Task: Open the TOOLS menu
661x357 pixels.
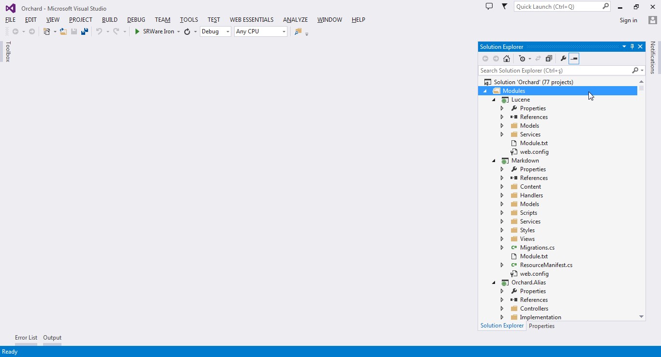Action: click(x=189, y=20)
